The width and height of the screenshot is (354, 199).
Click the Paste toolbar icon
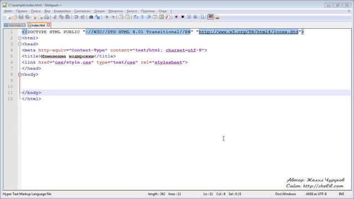[x=67, y=17]
